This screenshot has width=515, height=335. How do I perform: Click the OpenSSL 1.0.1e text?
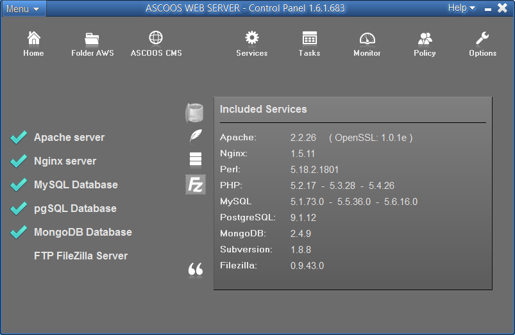click(x=371, y=138)
